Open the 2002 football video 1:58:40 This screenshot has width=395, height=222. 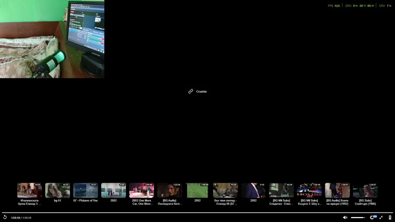(197, 190)
